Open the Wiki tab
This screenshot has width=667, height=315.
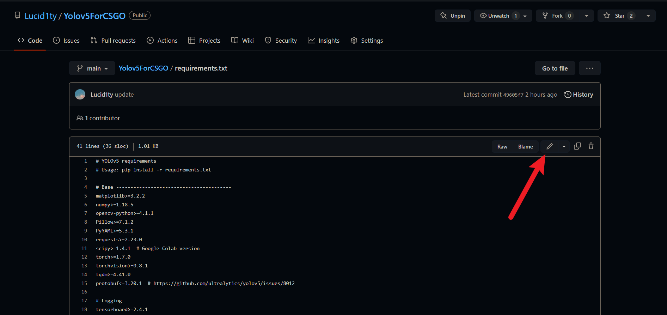(x=243, y=41)
